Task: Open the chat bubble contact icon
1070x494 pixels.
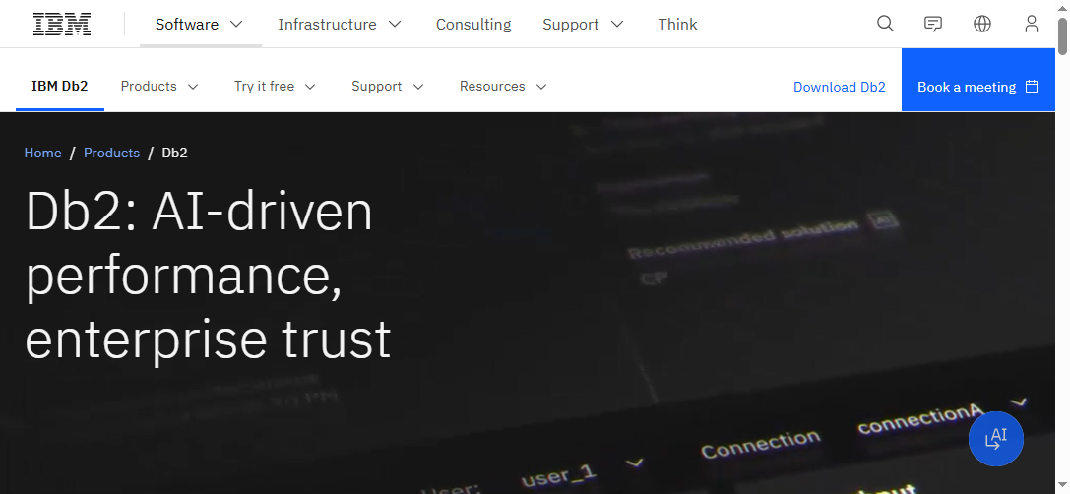Action: tap(933, 24)
